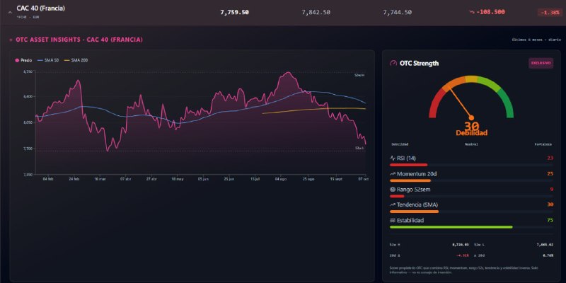Toggle the SMA 200 legend entry

pos(76,60)
